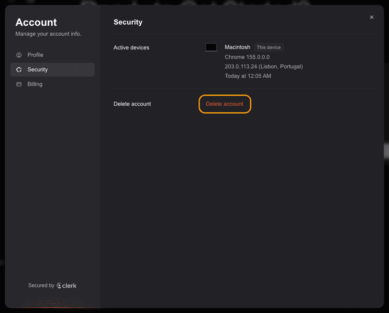The image size is (389, 313).
Task: Click the 'Delete account' row label
Action: [132, 104]
